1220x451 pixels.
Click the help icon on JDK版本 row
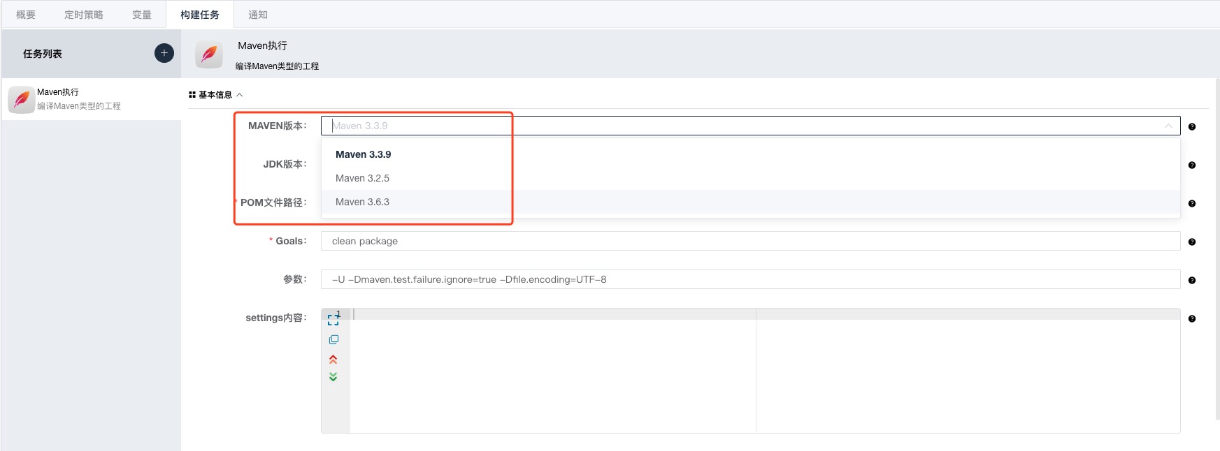1192,165
